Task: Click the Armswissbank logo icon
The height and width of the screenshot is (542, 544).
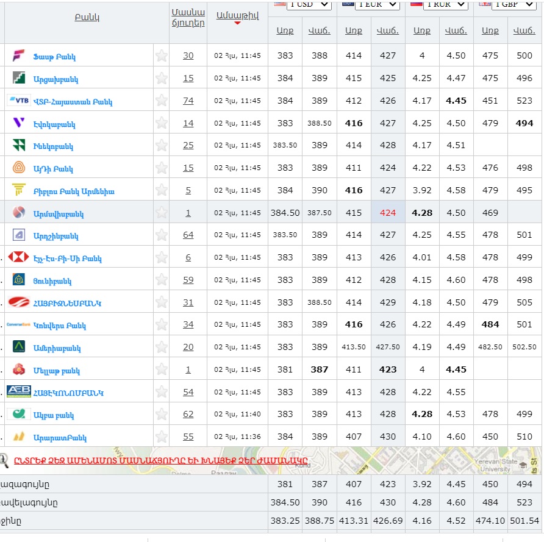Action: pos(19,212)
